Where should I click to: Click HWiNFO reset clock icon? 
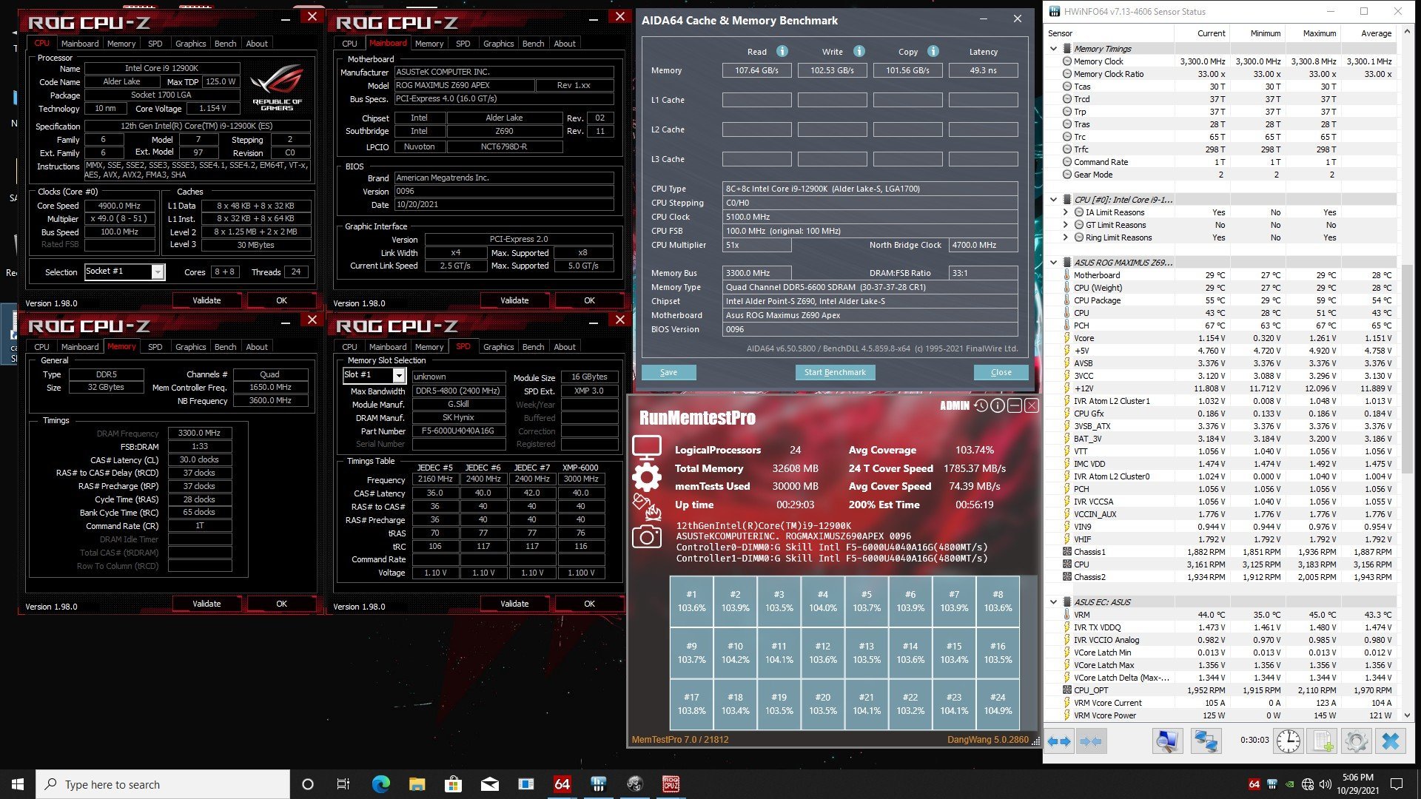click(x=1288, y=741)
